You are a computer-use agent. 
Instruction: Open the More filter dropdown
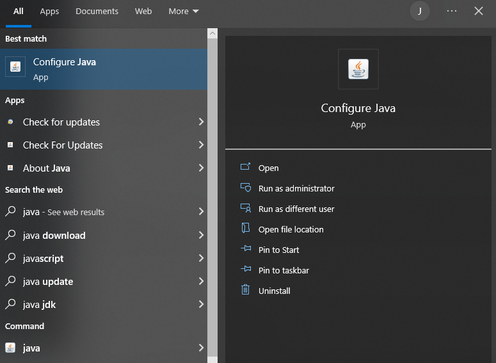[184, 12]
